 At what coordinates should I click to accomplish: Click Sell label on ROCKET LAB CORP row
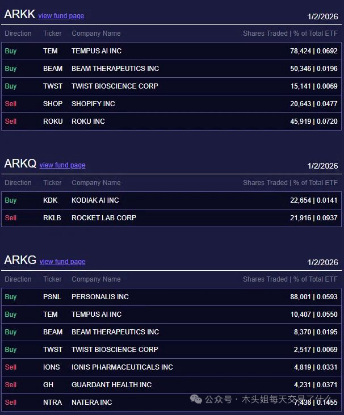(11, 218)
